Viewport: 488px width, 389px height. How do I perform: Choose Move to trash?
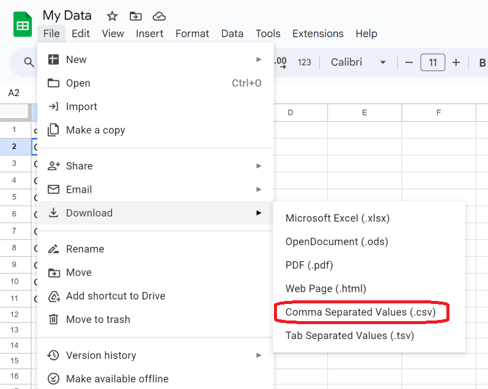(155, 319)
